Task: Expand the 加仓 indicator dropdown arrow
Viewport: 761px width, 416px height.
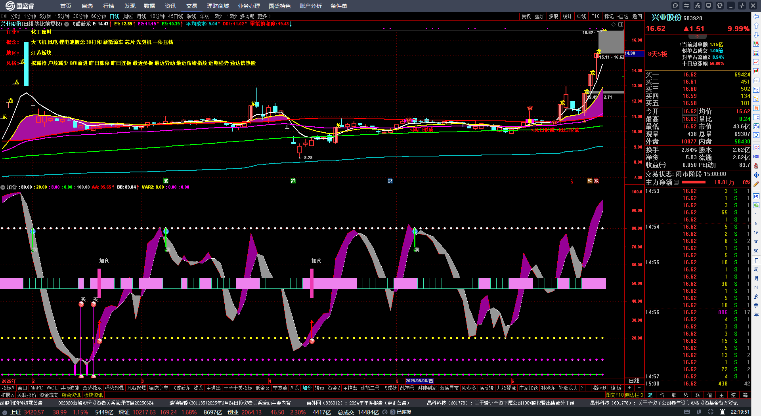Action: (x=3, y=187)
